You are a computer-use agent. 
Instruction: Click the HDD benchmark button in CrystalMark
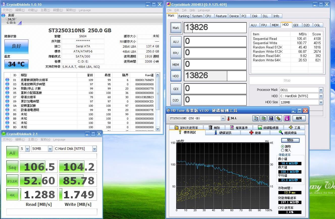pyautogui.click(x=176, y=76)
